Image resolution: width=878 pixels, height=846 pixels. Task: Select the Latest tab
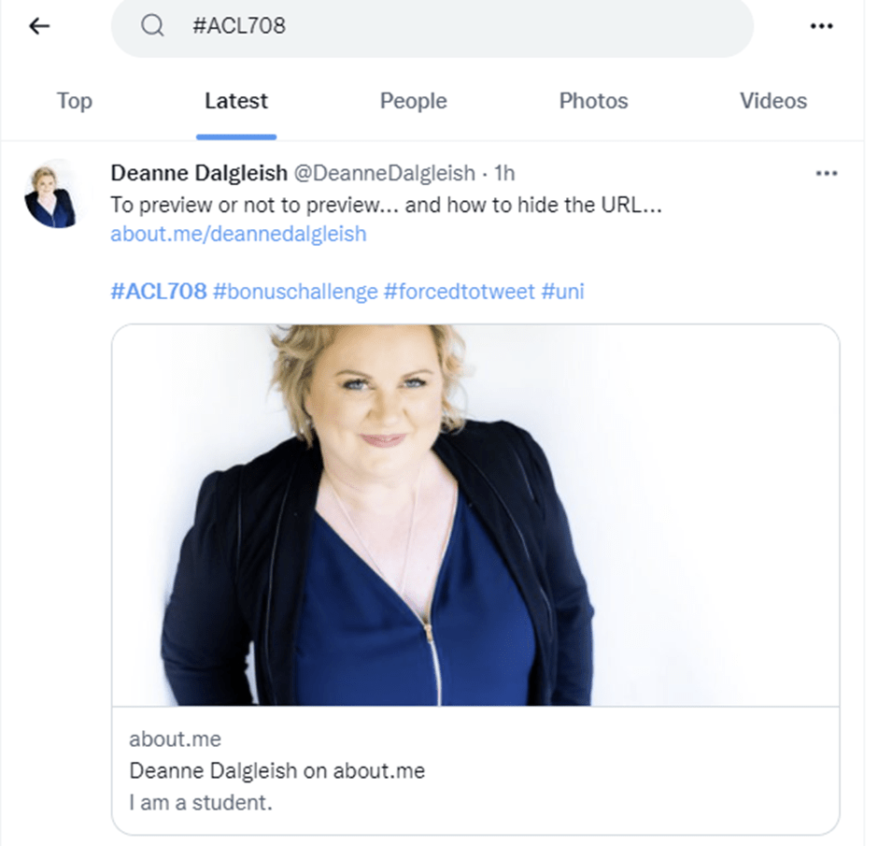(x=236, y=101)
